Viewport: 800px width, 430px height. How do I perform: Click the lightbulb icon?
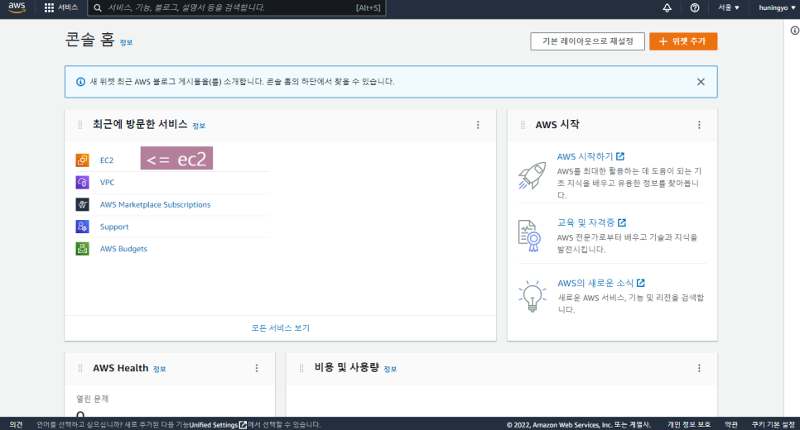pos(533,296)
